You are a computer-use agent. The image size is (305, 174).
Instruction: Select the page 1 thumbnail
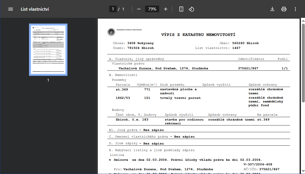point(48,50)
